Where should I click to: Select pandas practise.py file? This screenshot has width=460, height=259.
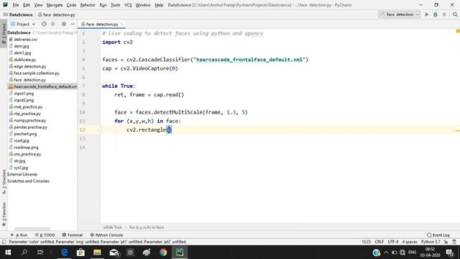pos(30,127)
